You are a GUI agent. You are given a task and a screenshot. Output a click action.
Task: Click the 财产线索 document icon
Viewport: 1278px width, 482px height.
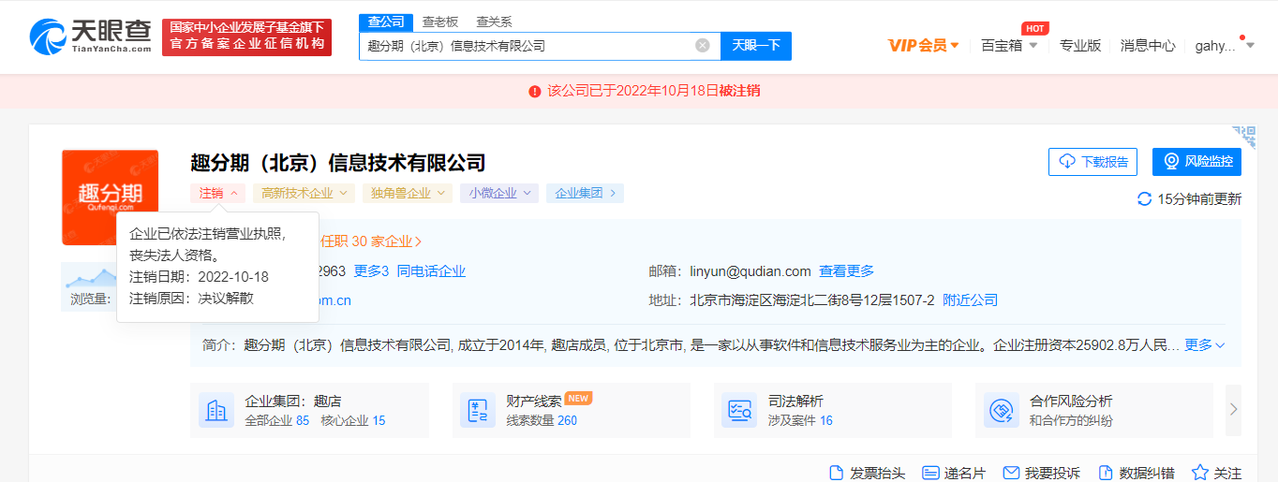(x=478, y=410)
